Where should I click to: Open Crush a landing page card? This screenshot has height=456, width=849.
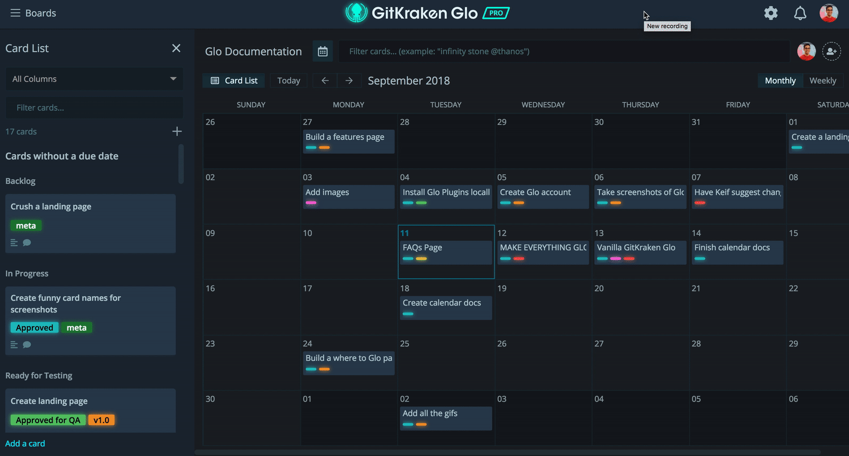[90, 223]
